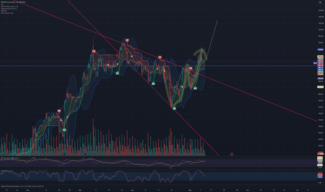Viewport: 325px width, 192px height.
Task: Select the Angle of Moving Average legend
Action: (x=22, y=186)
